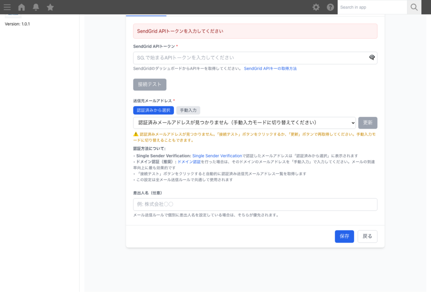Reveal the API token with the eye icon

coord(371,57)
